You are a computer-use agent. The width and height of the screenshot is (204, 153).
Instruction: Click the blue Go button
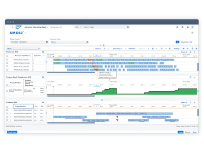[177, 42]
